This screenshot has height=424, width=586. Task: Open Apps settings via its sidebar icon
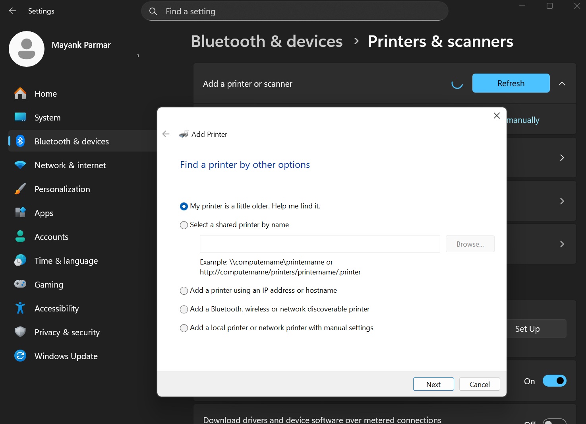(20, 213)
